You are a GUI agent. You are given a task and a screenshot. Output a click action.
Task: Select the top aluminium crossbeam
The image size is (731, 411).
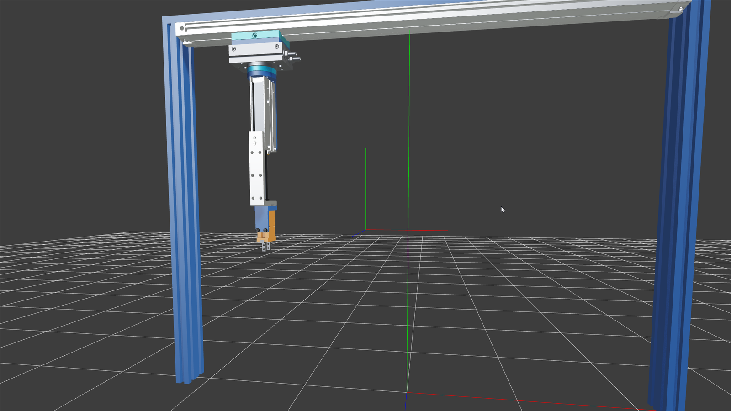429,22
